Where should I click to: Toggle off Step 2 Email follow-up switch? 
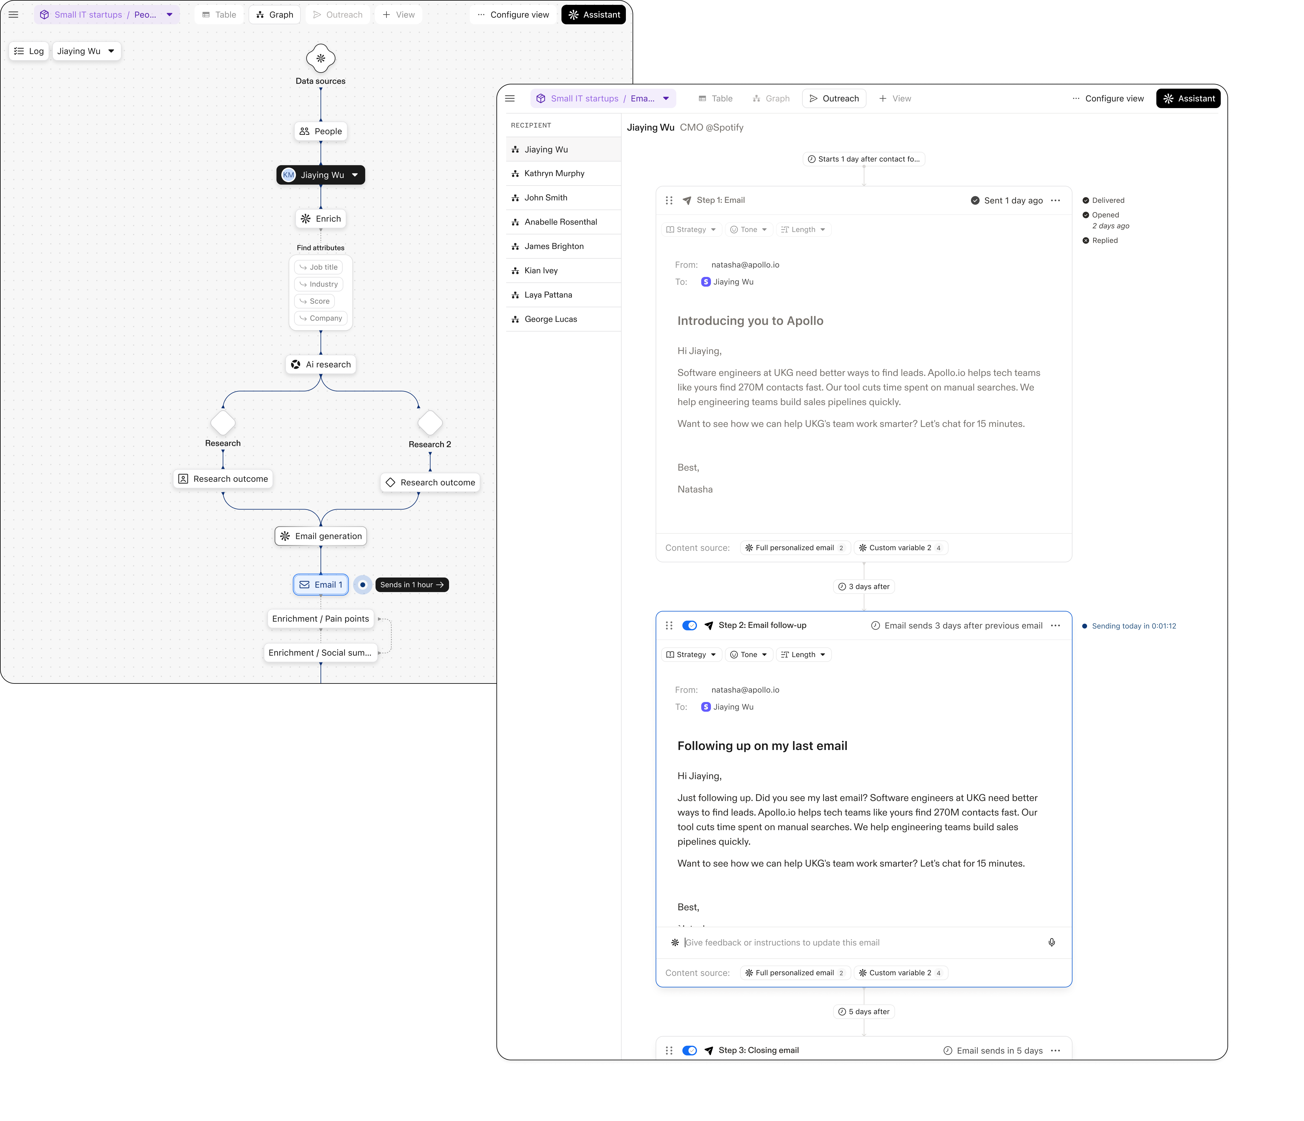click(x=689, y=625)
